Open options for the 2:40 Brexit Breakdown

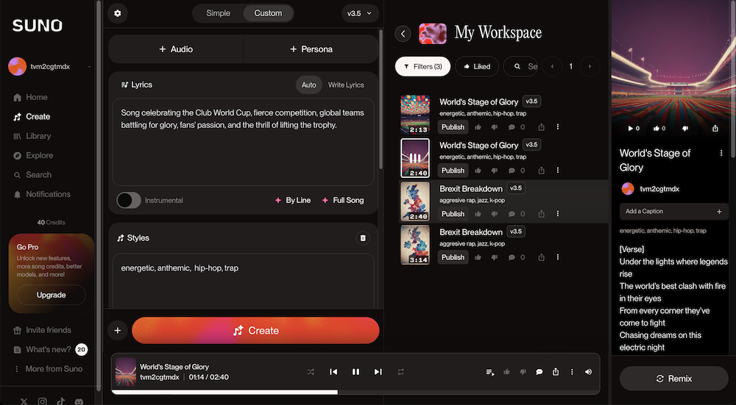click(x=558, y=214)
